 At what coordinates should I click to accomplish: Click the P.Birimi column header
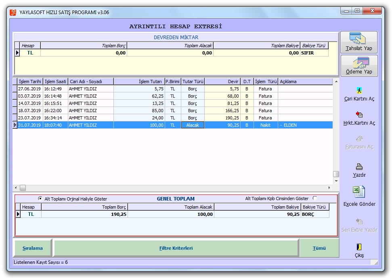click(x=173, y=82)
